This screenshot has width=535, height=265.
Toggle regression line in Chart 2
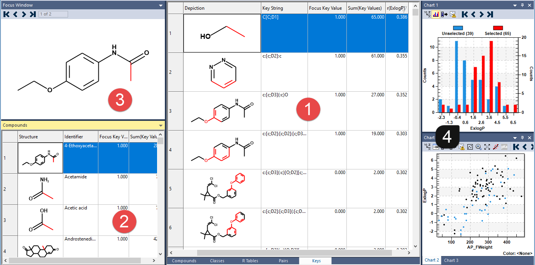[495, 147]
